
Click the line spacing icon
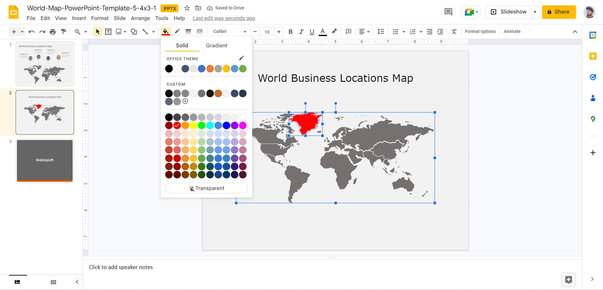click(x=381, y=31)
